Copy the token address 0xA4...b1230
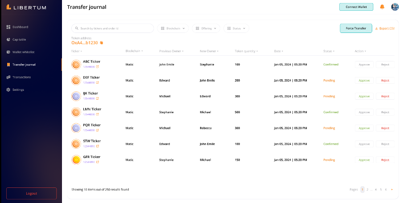Image resolution: width=403 pixels, height=203 pixels. click(102, 43)
